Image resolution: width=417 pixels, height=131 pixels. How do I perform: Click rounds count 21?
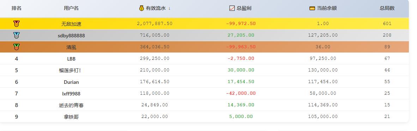click(387, 117)
